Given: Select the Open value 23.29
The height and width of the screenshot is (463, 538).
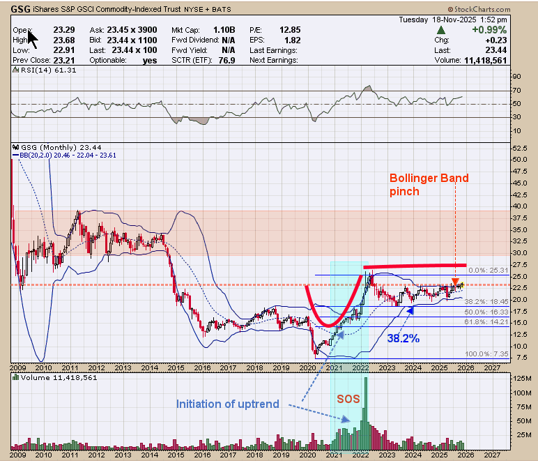Looking at the screenshot, I should [64, 30].
